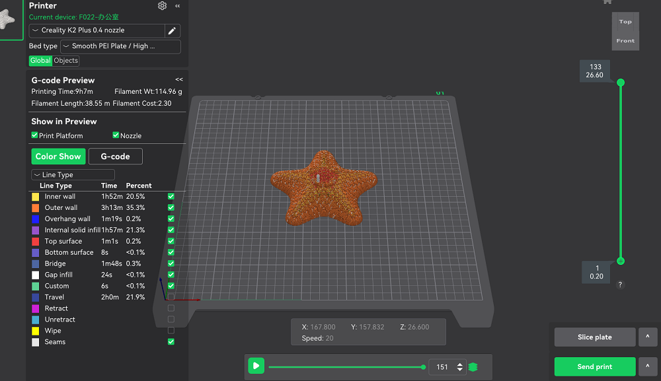Image resolution: width=661 pixels, height=381 pixels.
Task: Enable Travel line type visibility
Action: coord(171,297)
